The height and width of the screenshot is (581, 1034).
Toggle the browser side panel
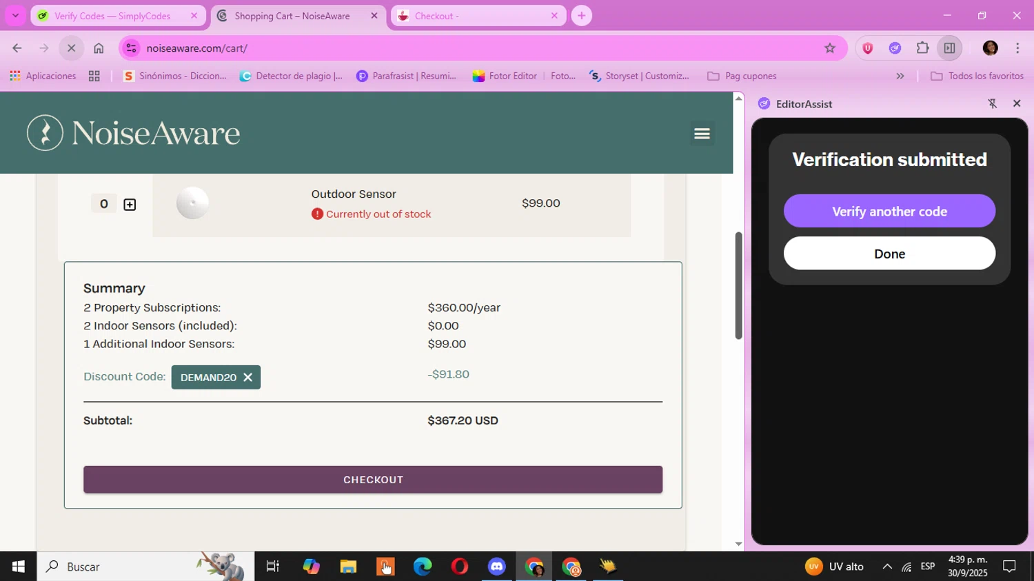tap(949, 48)
